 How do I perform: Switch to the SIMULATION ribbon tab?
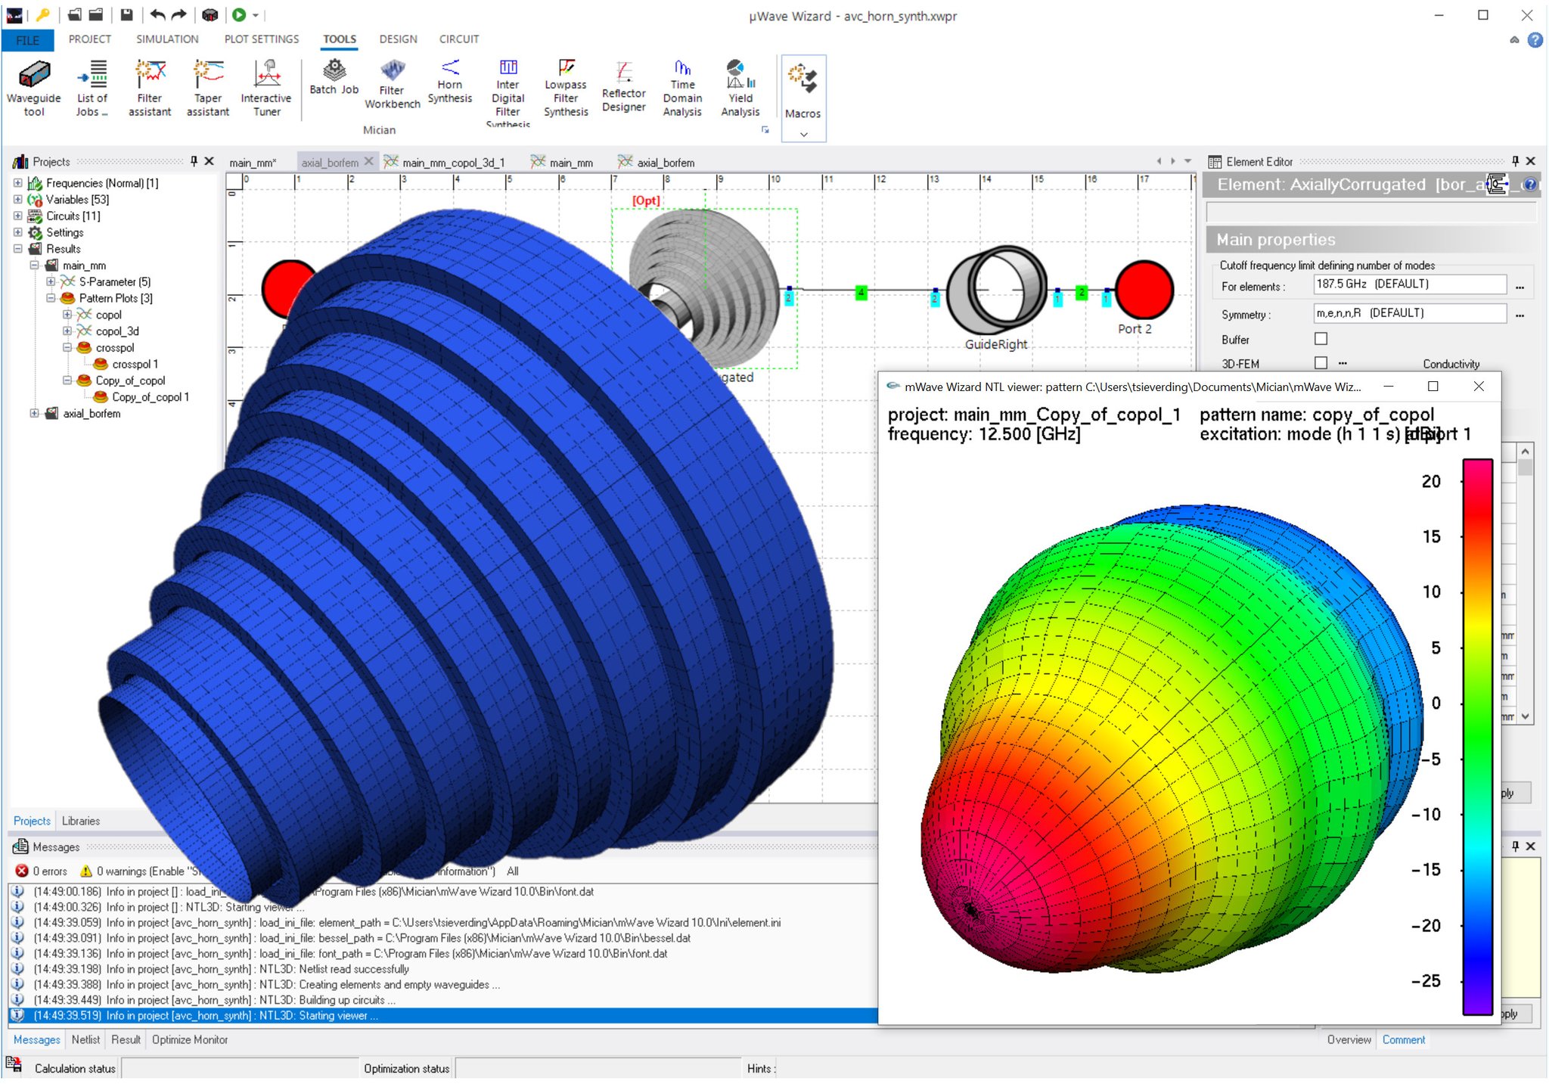167,39
